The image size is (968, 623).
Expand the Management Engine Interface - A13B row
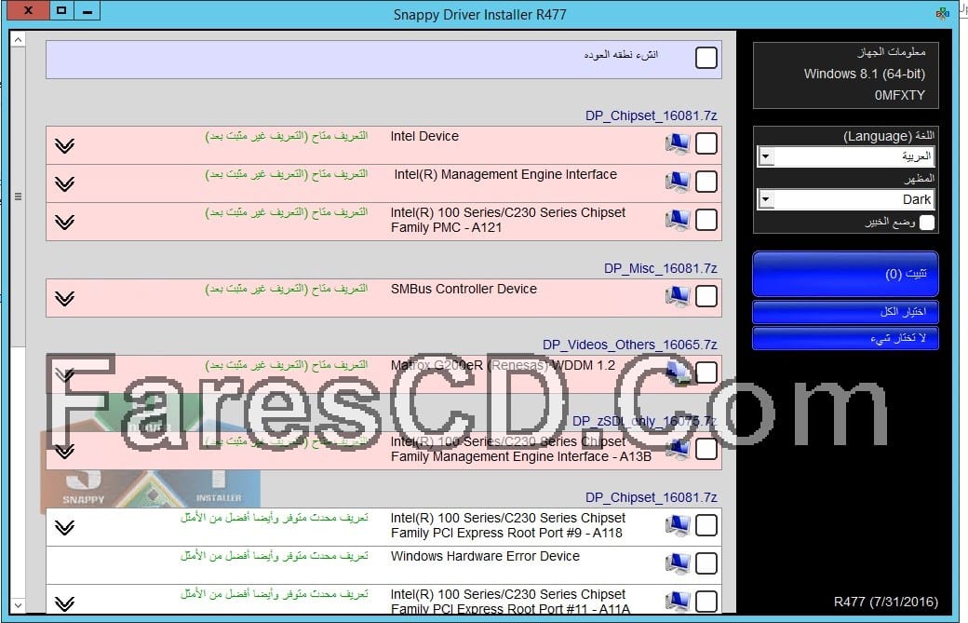tap(64, 452)
